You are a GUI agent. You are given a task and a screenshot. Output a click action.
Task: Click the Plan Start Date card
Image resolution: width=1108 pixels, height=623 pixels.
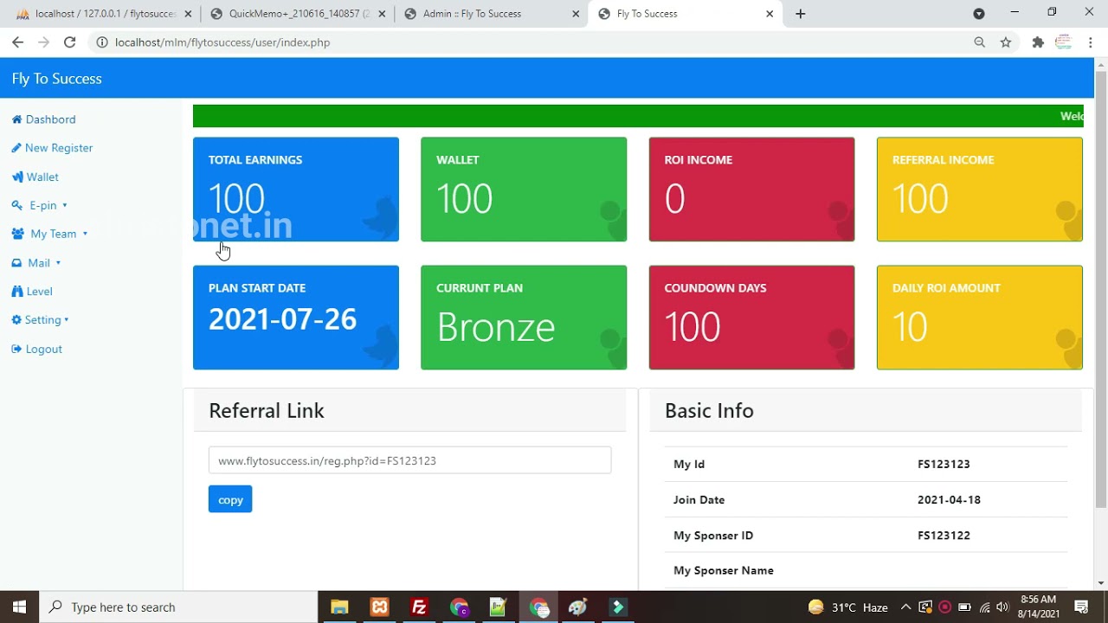point(296,318)
